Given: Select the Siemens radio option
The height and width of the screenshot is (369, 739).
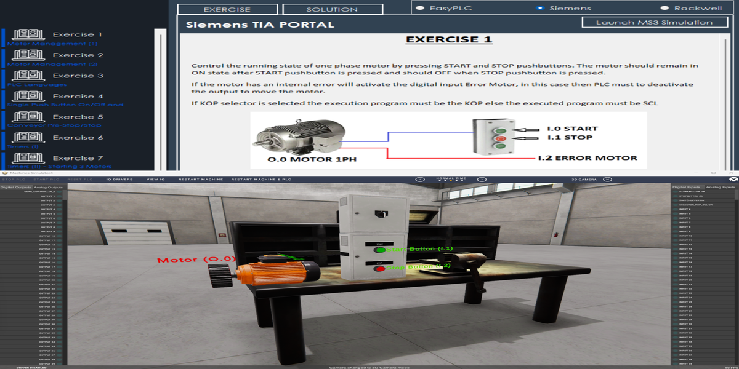Looking at the screenshot, I should pyautogui.click(x=540, y=8).
